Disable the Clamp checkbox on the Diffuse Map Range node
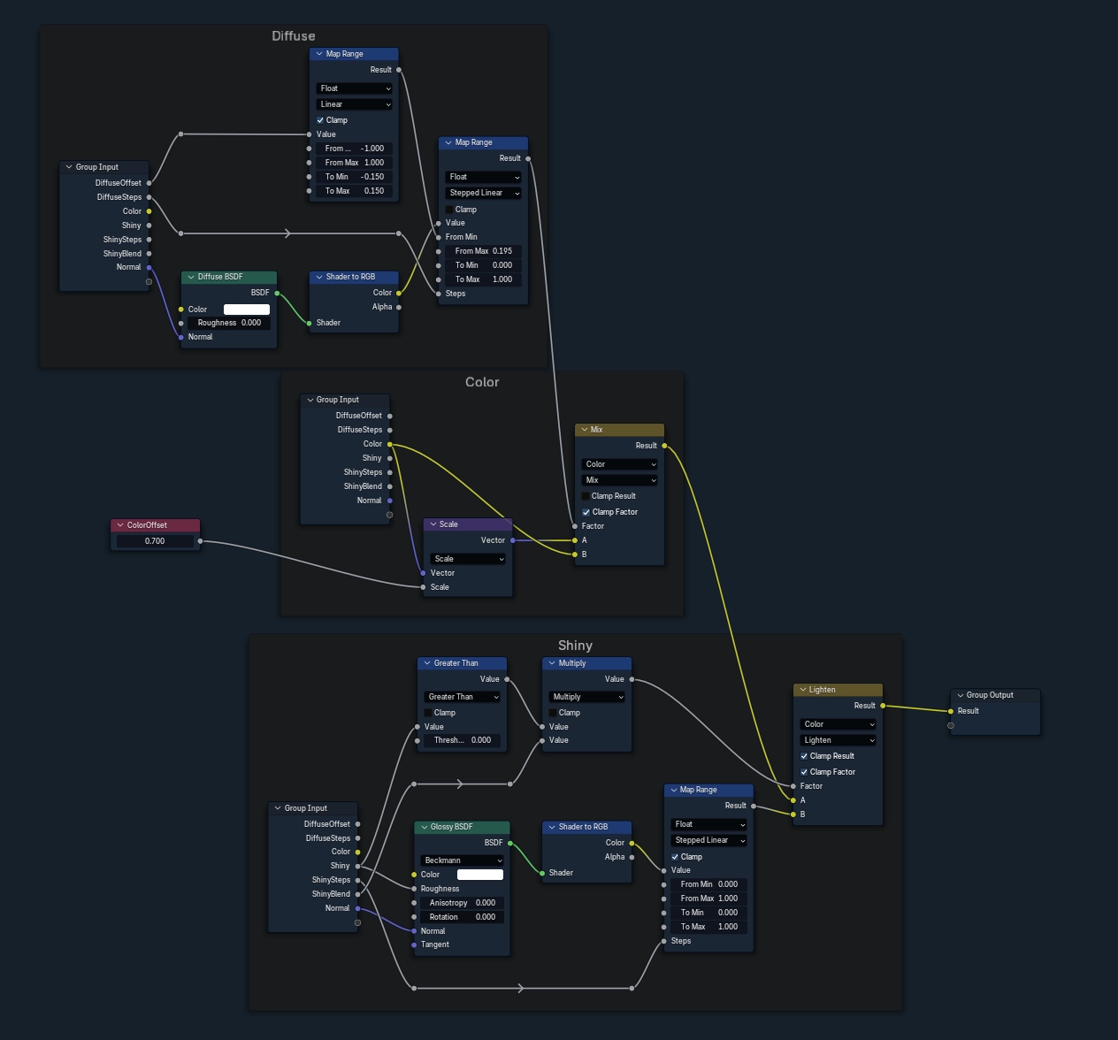This screenshot has width=1118, height=1040. click(321, 119)
